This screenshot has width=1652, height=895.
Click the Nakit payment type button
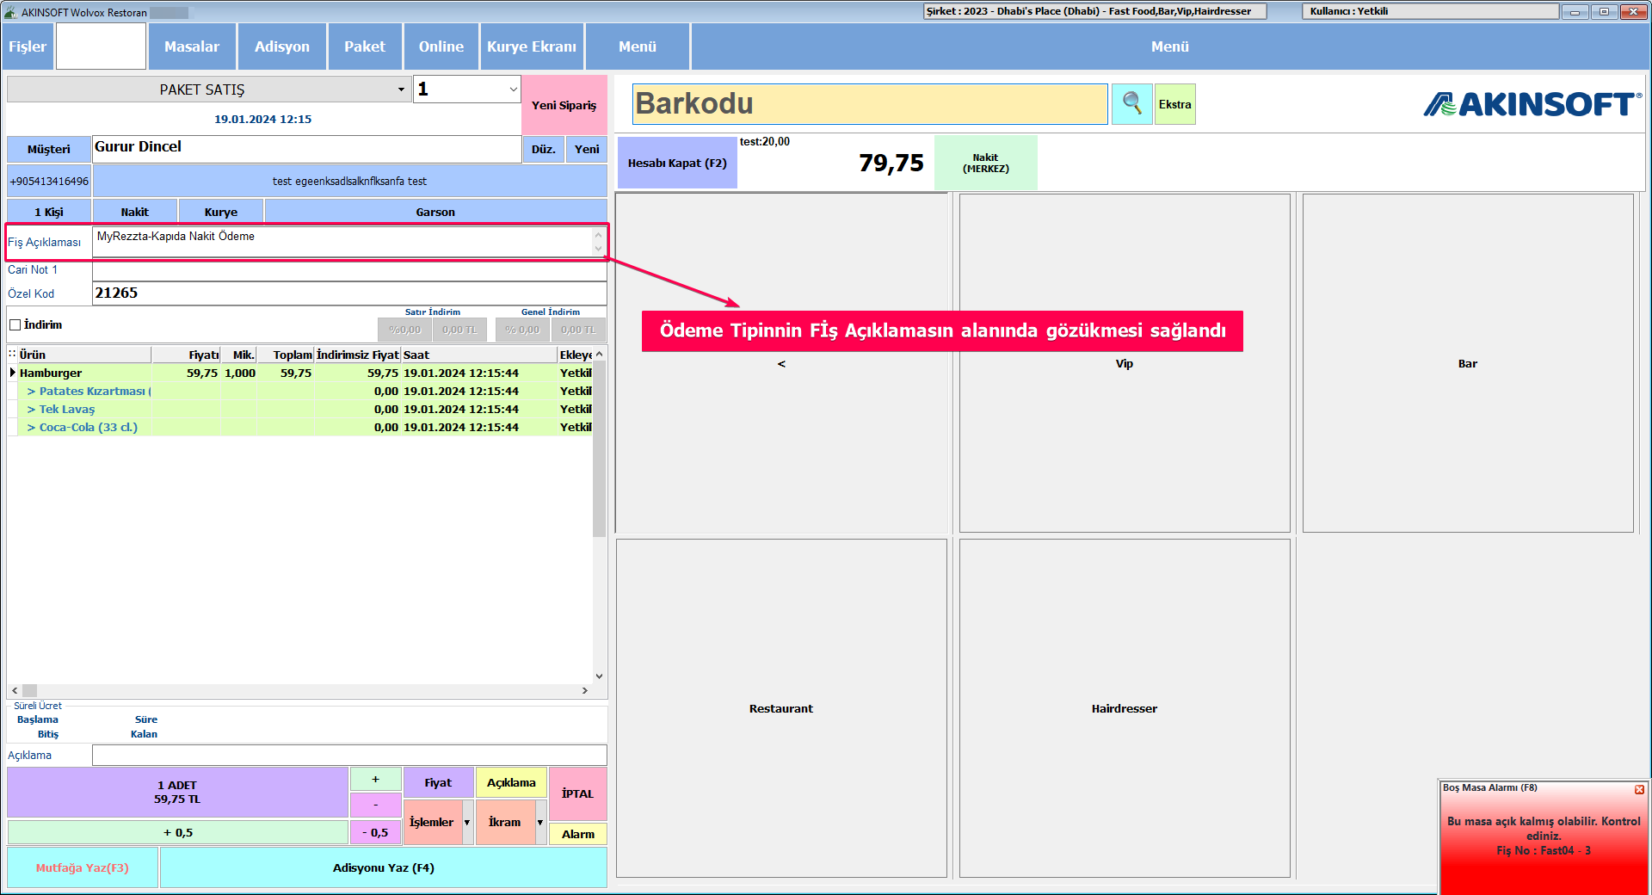tap(135, 212)
